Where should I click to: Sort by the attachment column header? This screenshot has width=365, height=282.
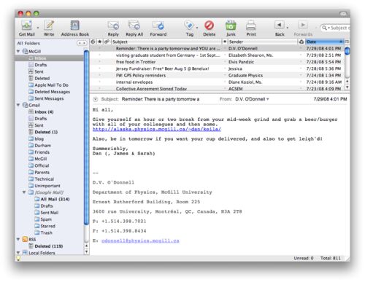click(107, 42)
